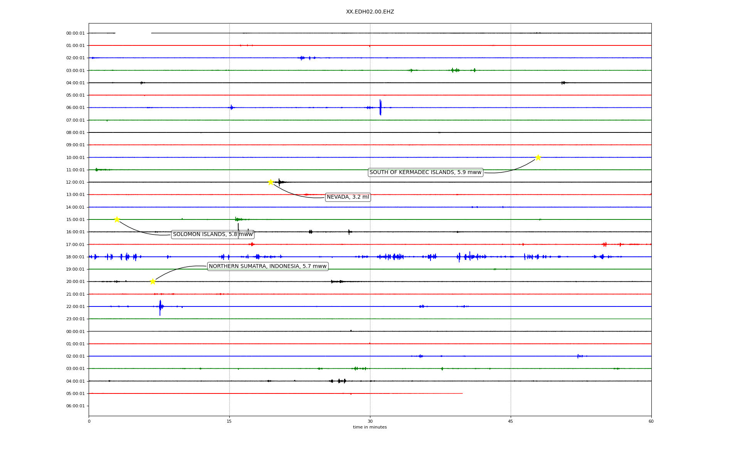Click the 30 tick on the x-axis
The image size is (740, 462).
coord(370,421)
